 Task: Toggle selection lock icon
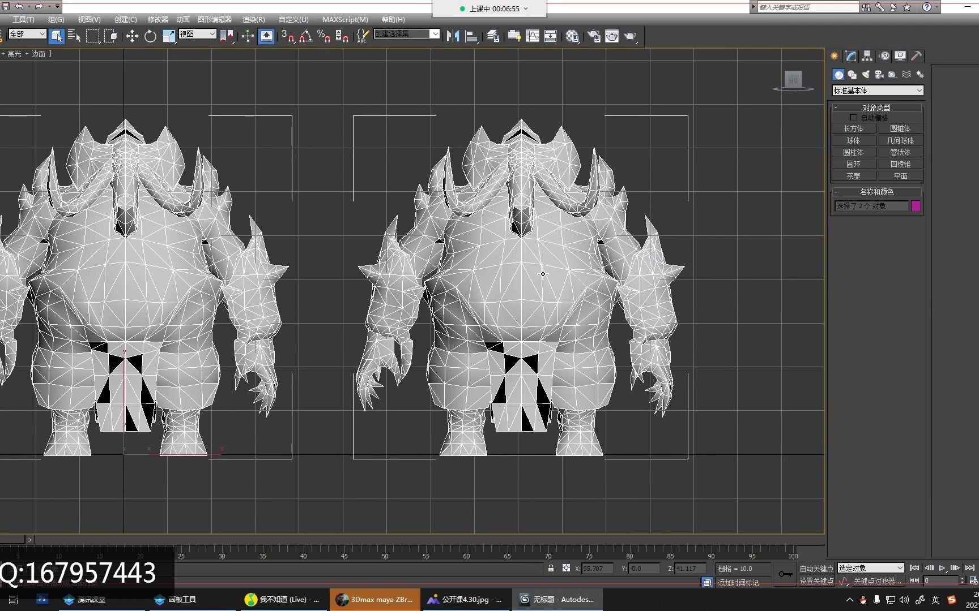pyautogui.click(x=551, y=568)
